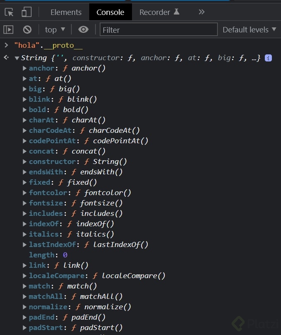This screenshot has width=281, height=335.
Task: Collapse the String prototype object
Action: coord(17,58)
